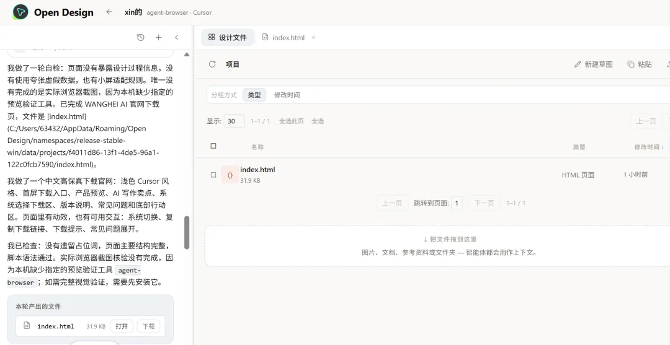Click the index.html file icon in 本轮产出的文件

[27, 326]
